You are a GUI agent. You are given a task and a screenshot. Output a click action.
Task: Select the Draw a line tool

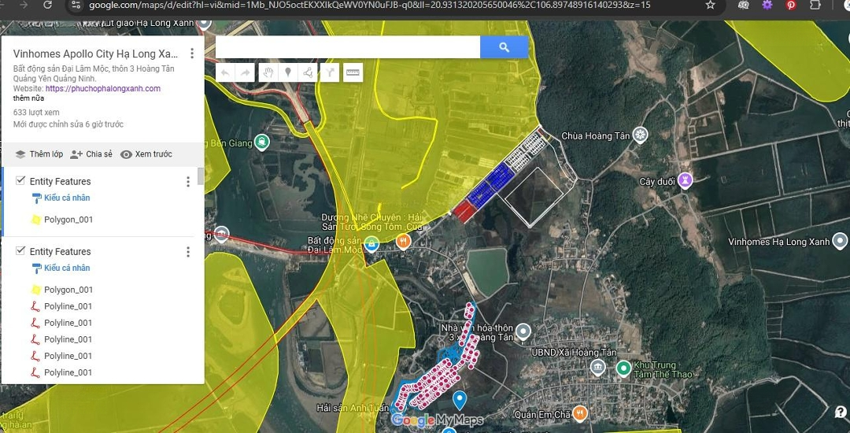click(308, 72)
